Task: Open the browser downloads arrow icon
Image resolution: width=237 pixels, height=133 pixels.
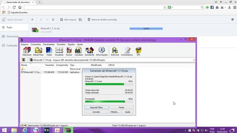Action: (229, 7)
